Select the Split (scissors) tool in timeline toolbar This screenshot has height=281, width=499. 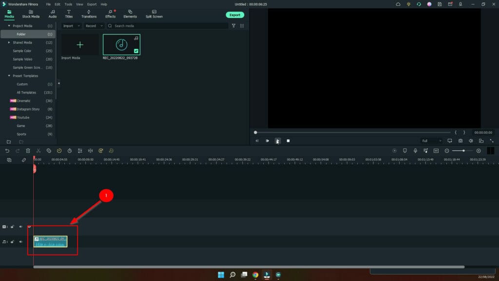pos(38,151)
